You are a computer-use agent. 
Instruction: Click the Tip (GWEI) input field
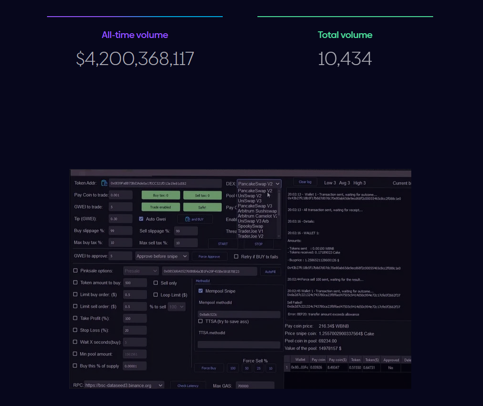[121, 219]
